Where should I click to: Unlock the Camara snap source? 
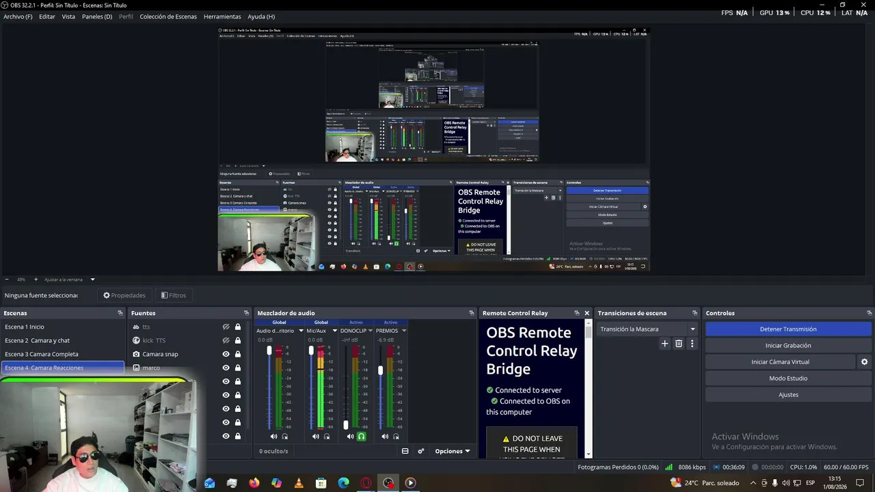pyautogui.click(x=238, y=354)
